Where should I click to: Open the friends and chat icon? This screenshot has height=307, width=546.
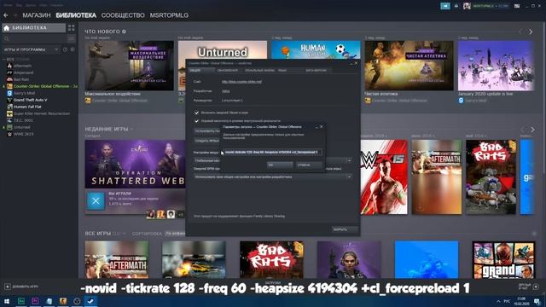[x=536, y=287]
